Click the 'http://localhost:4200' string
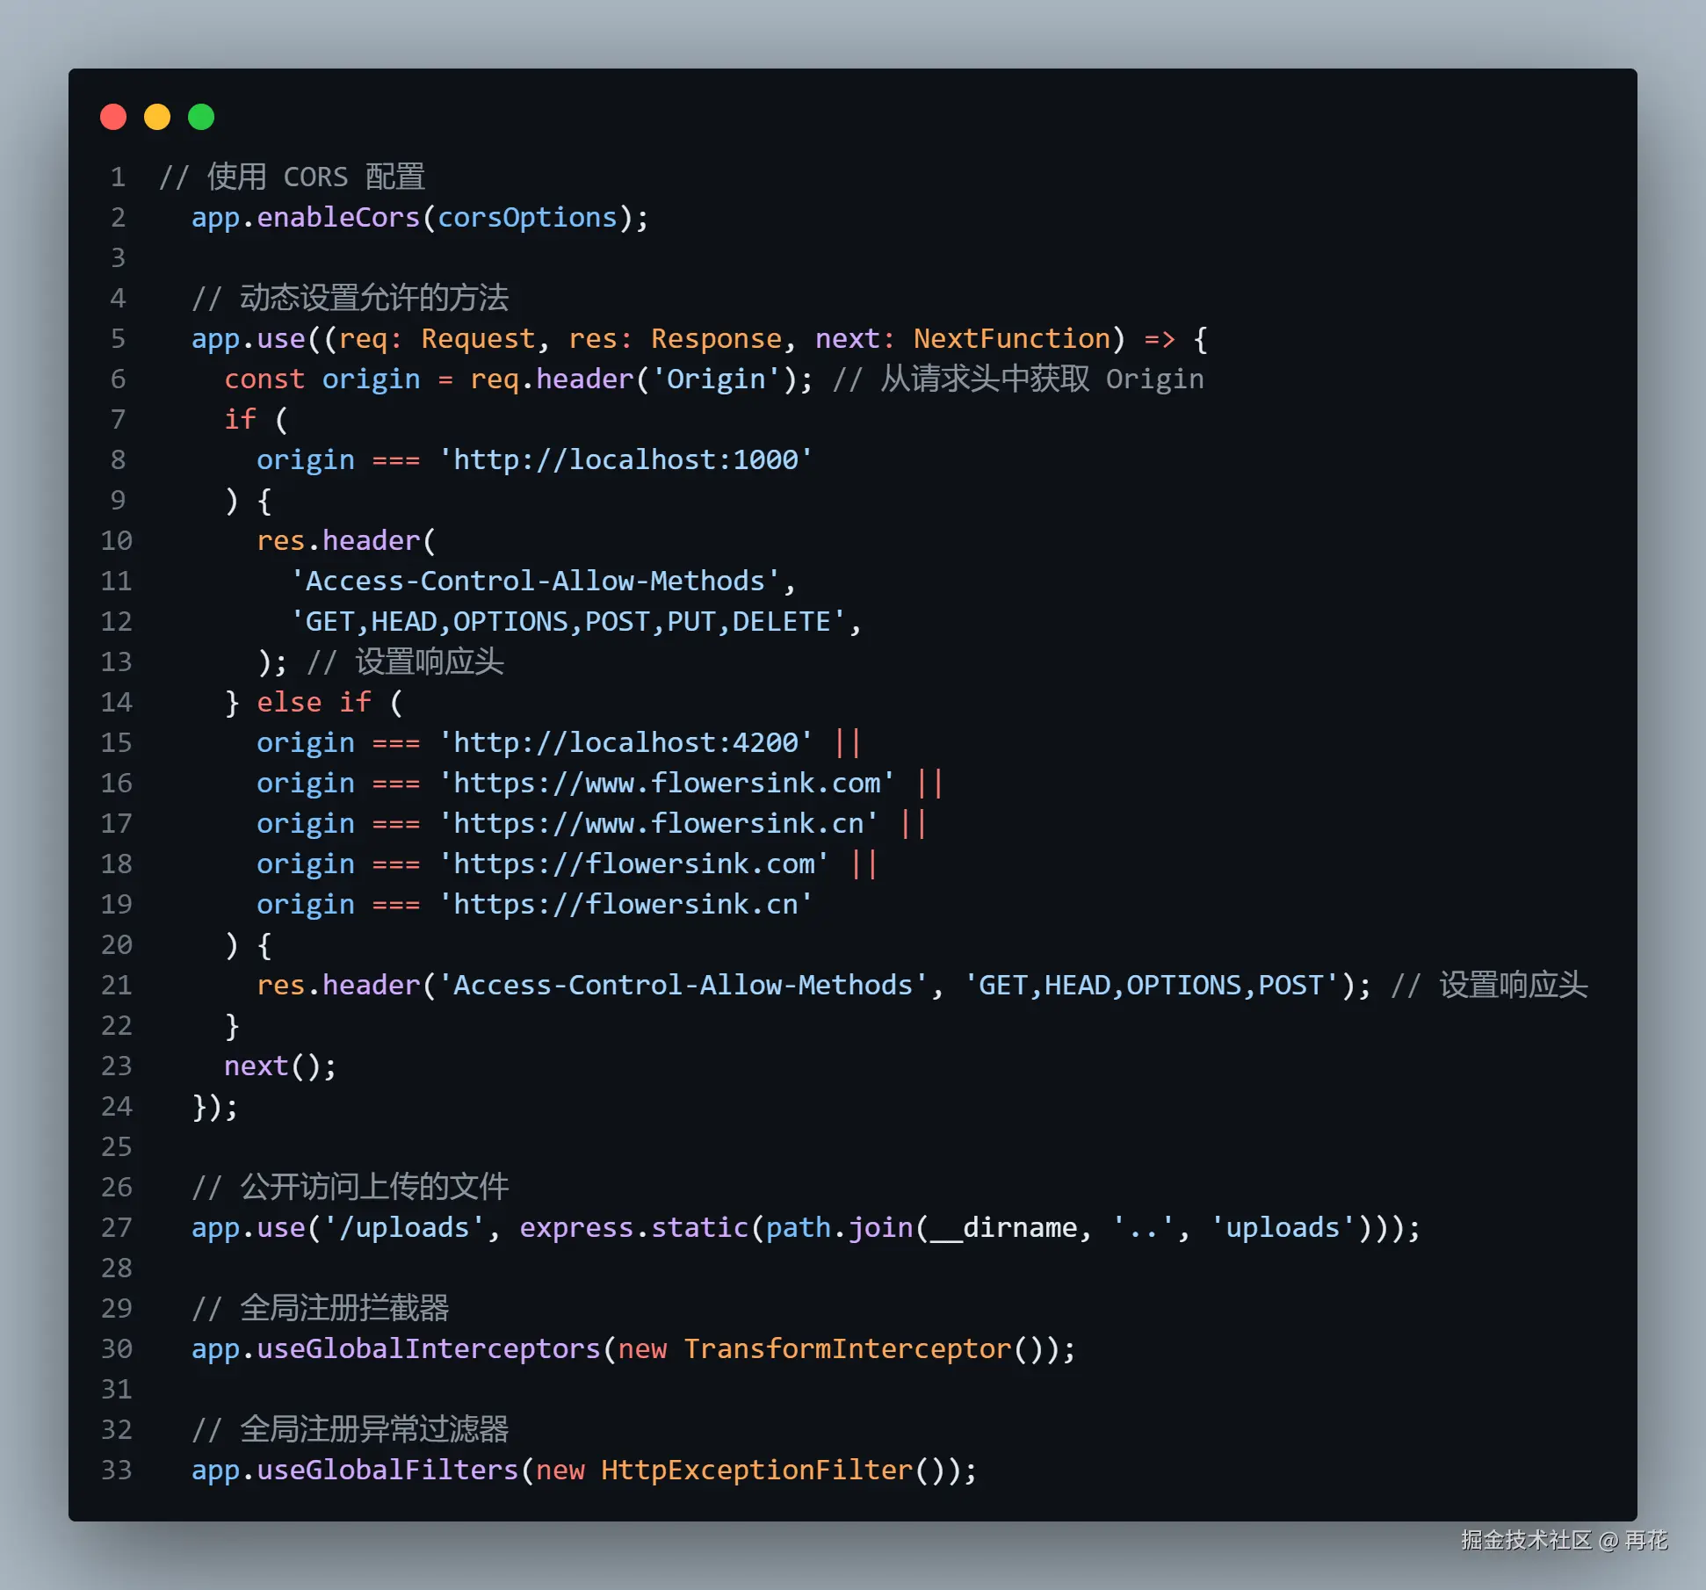This screenshot has height=1590, width=1706. (625, 742)
